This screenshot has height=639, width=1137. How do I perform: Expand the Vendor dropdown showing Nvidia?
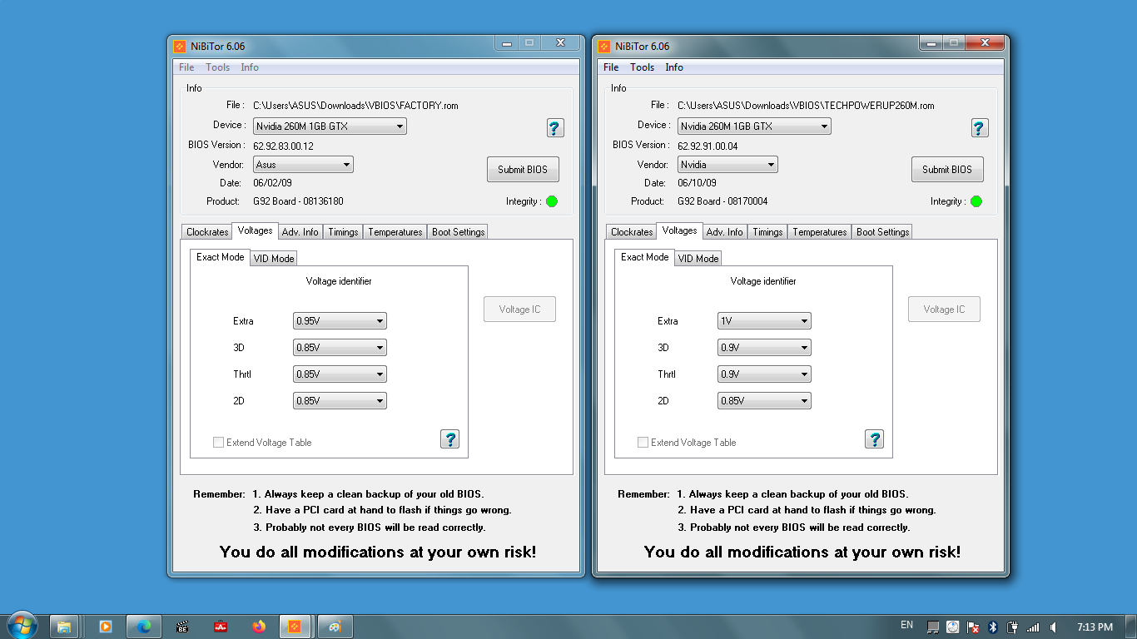click(x=727, y=165)
